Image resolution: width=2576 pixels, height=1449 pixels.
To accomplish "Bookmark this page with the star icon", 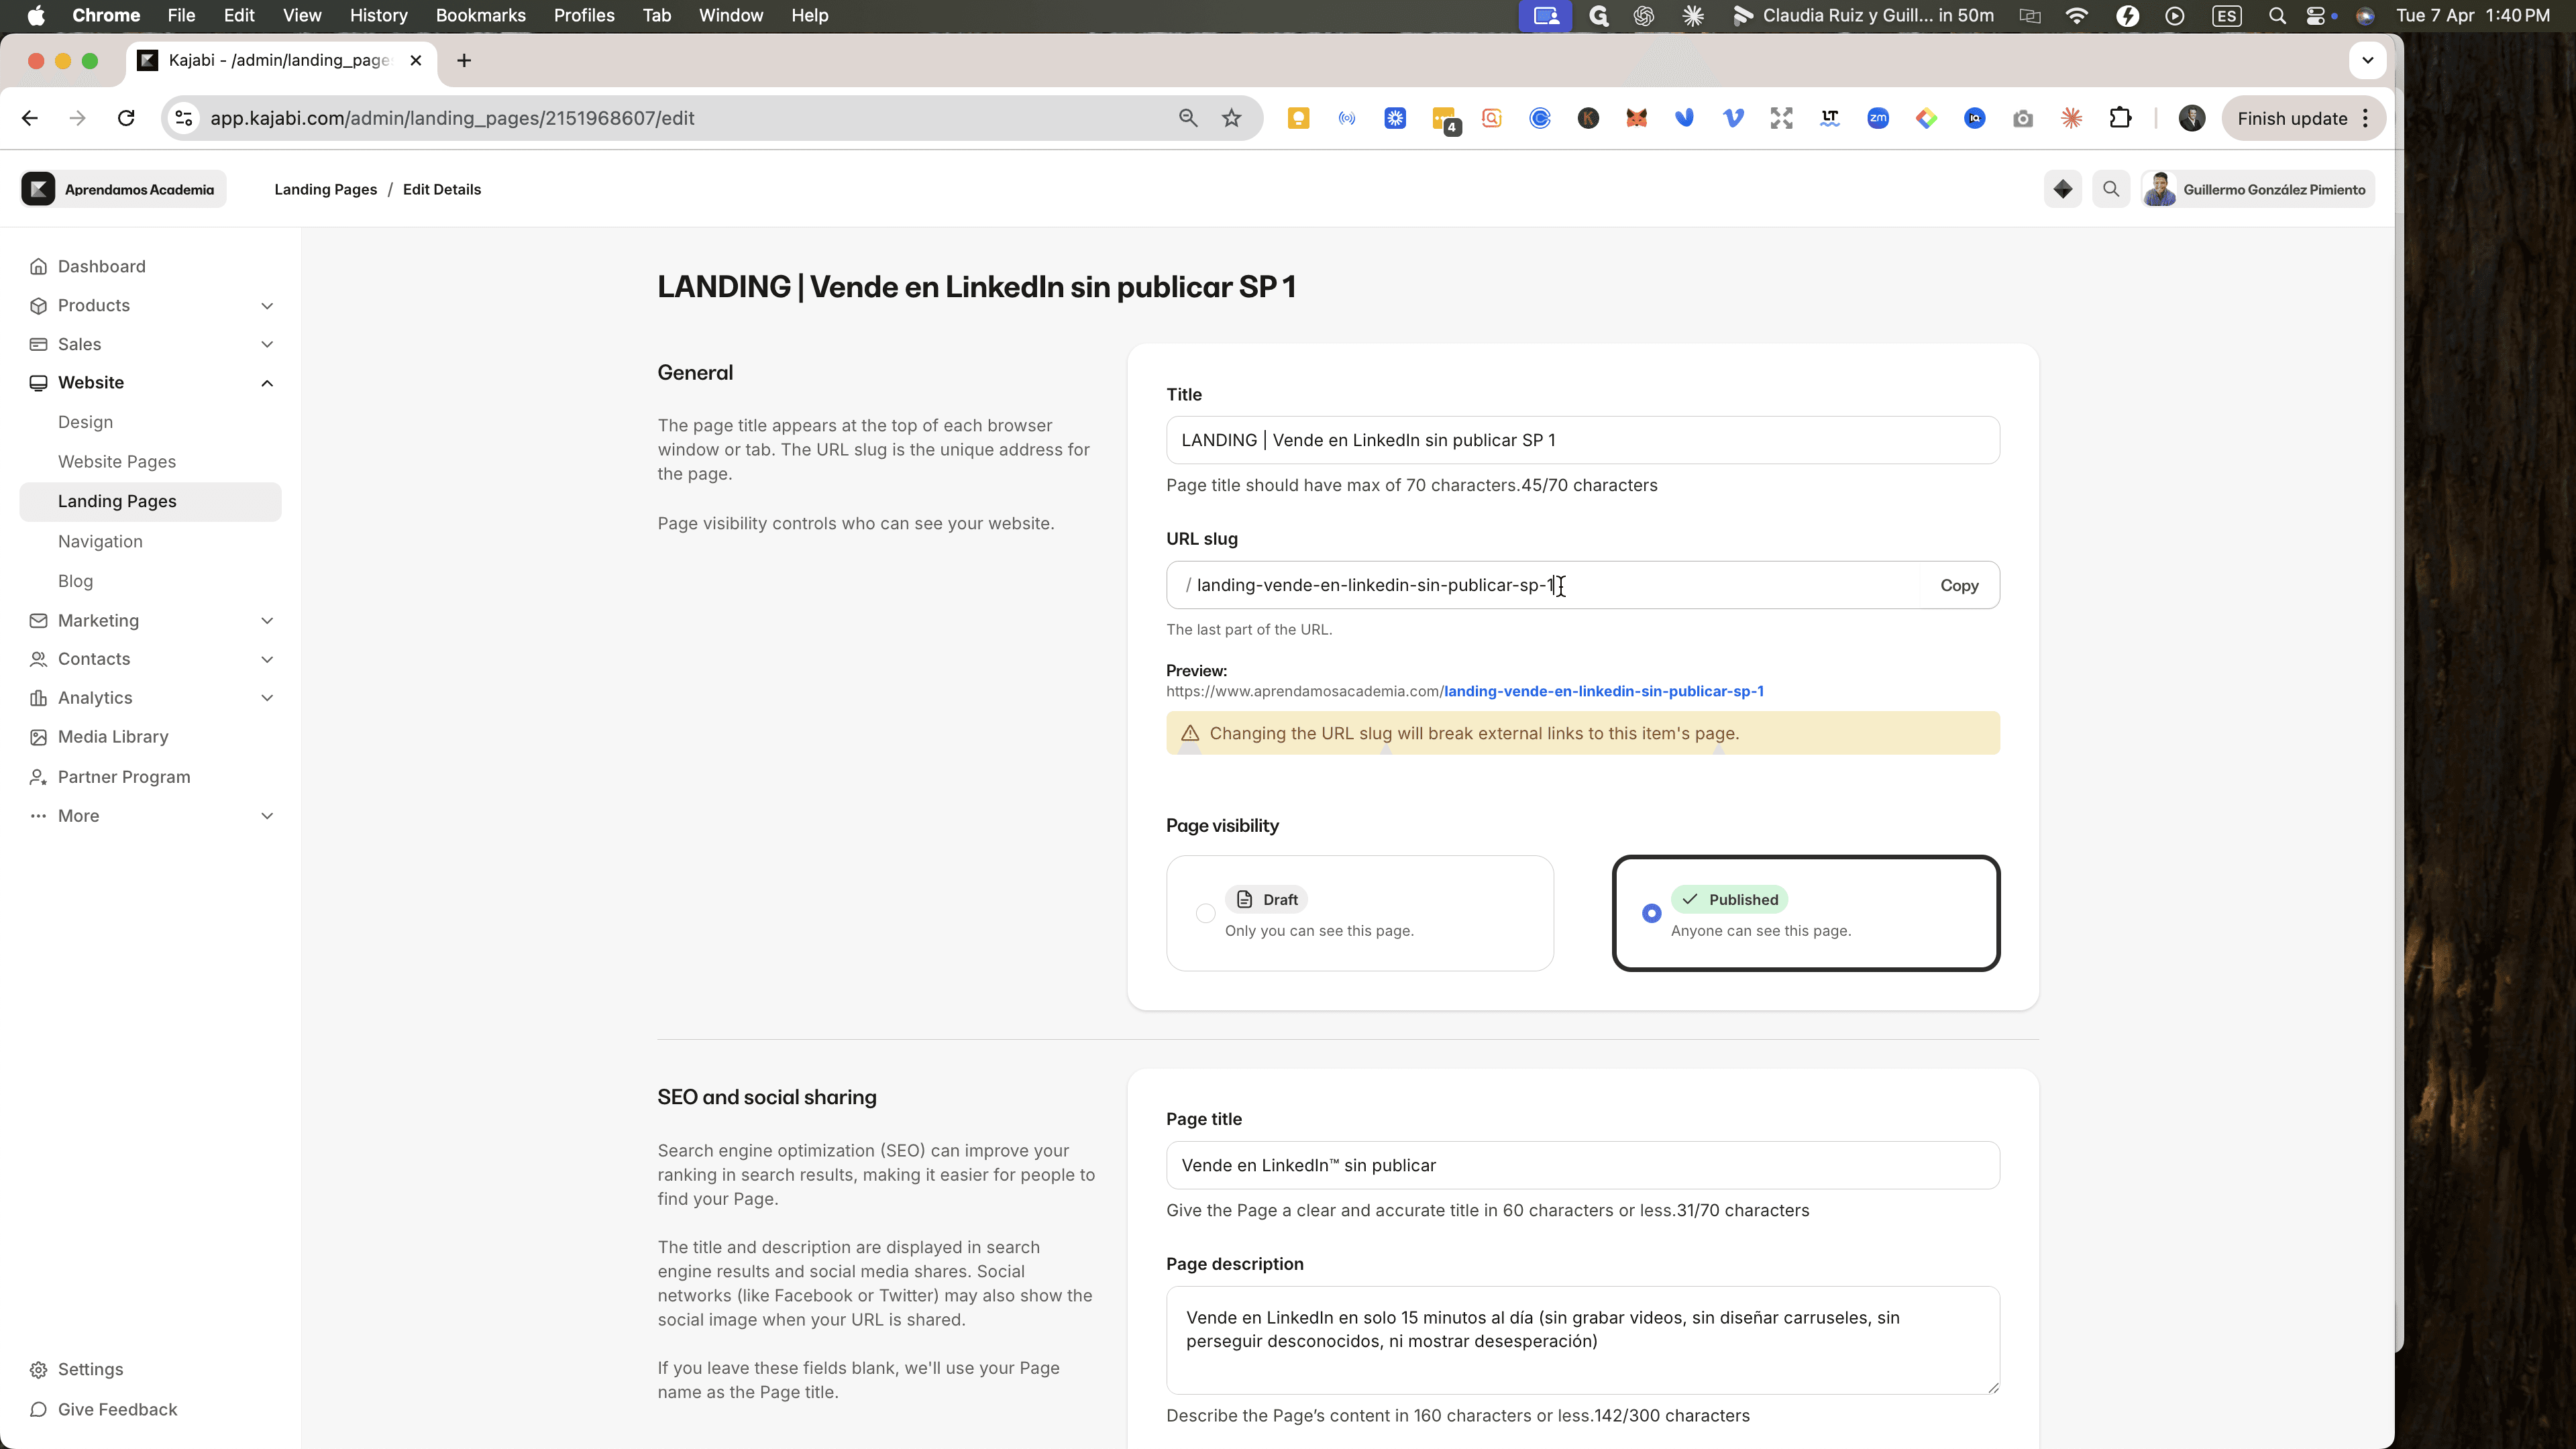I will pos(1231,118).
